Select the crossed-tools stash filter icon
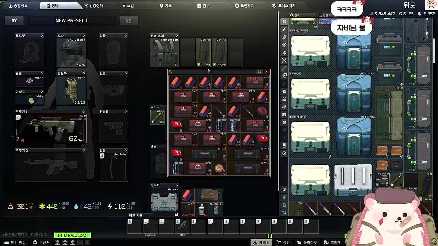The height and width of the screenshot is (246, 438). click(284, 60)
